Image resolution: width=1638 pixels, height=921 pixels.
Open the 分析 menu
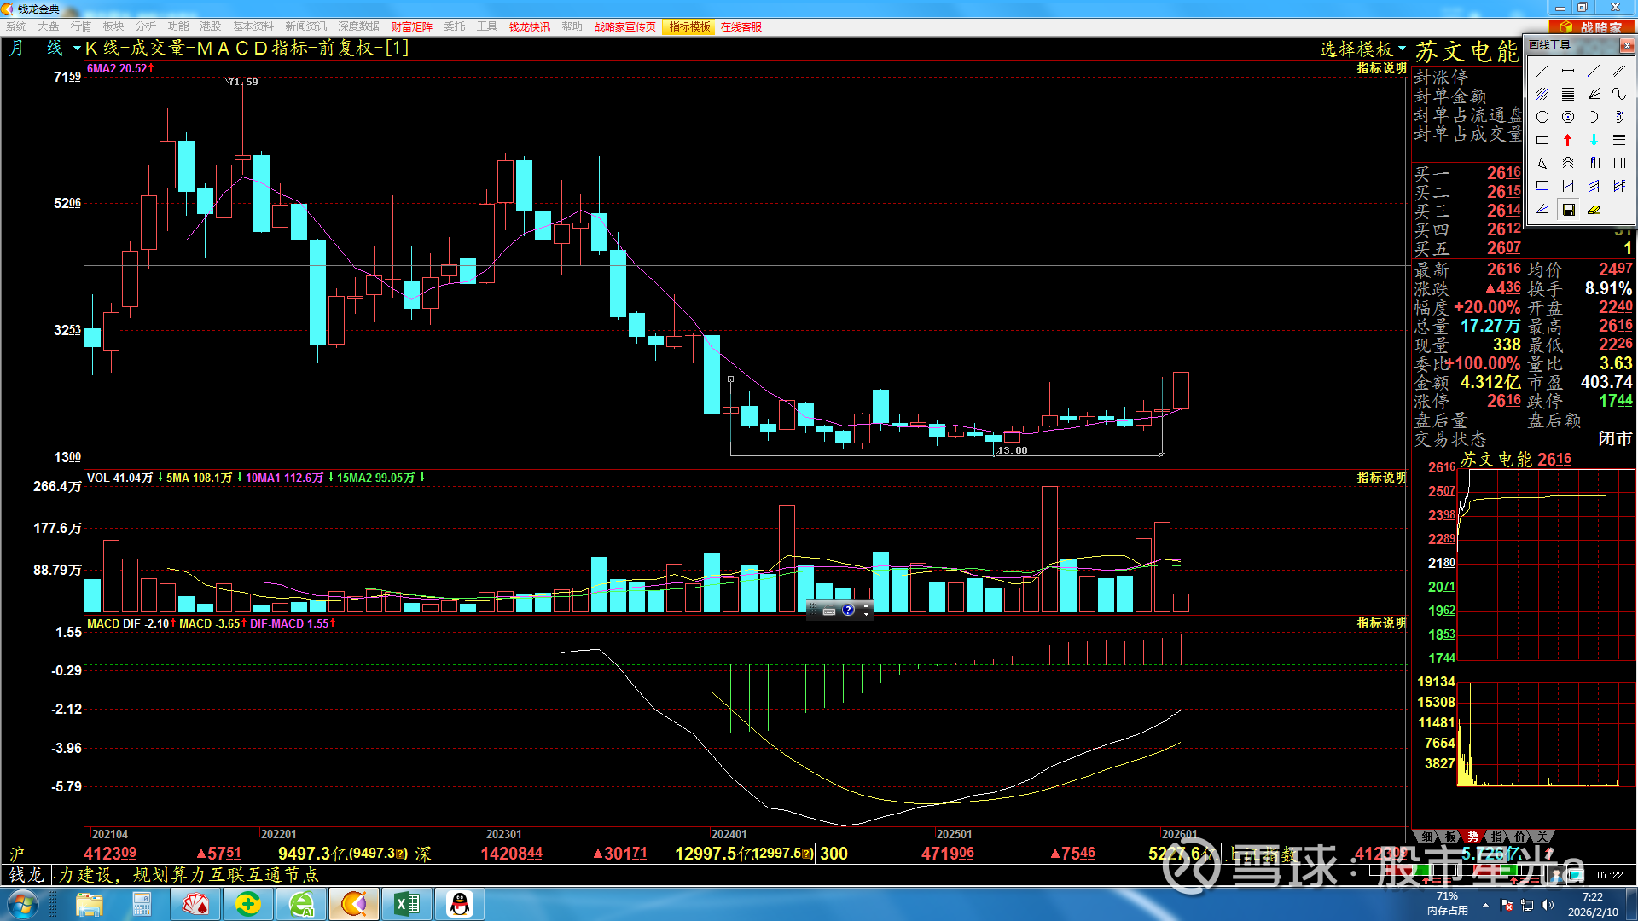(146, 26)
